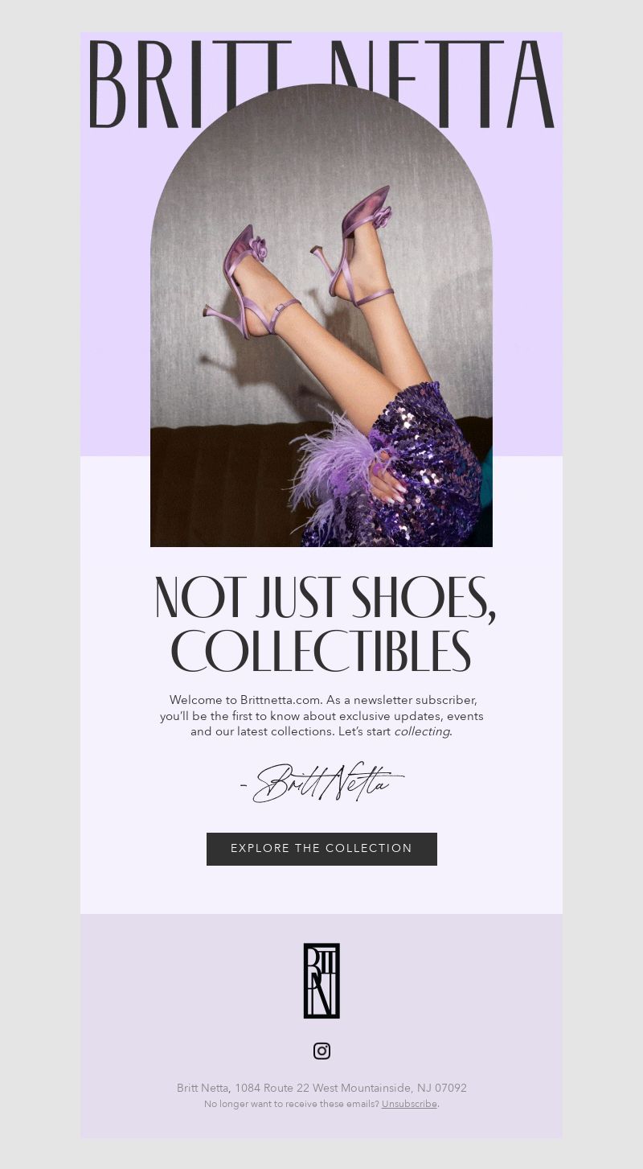Click the BRITT NETTA header wordmark
643x1169 pixels.
(x=321, y=84)
